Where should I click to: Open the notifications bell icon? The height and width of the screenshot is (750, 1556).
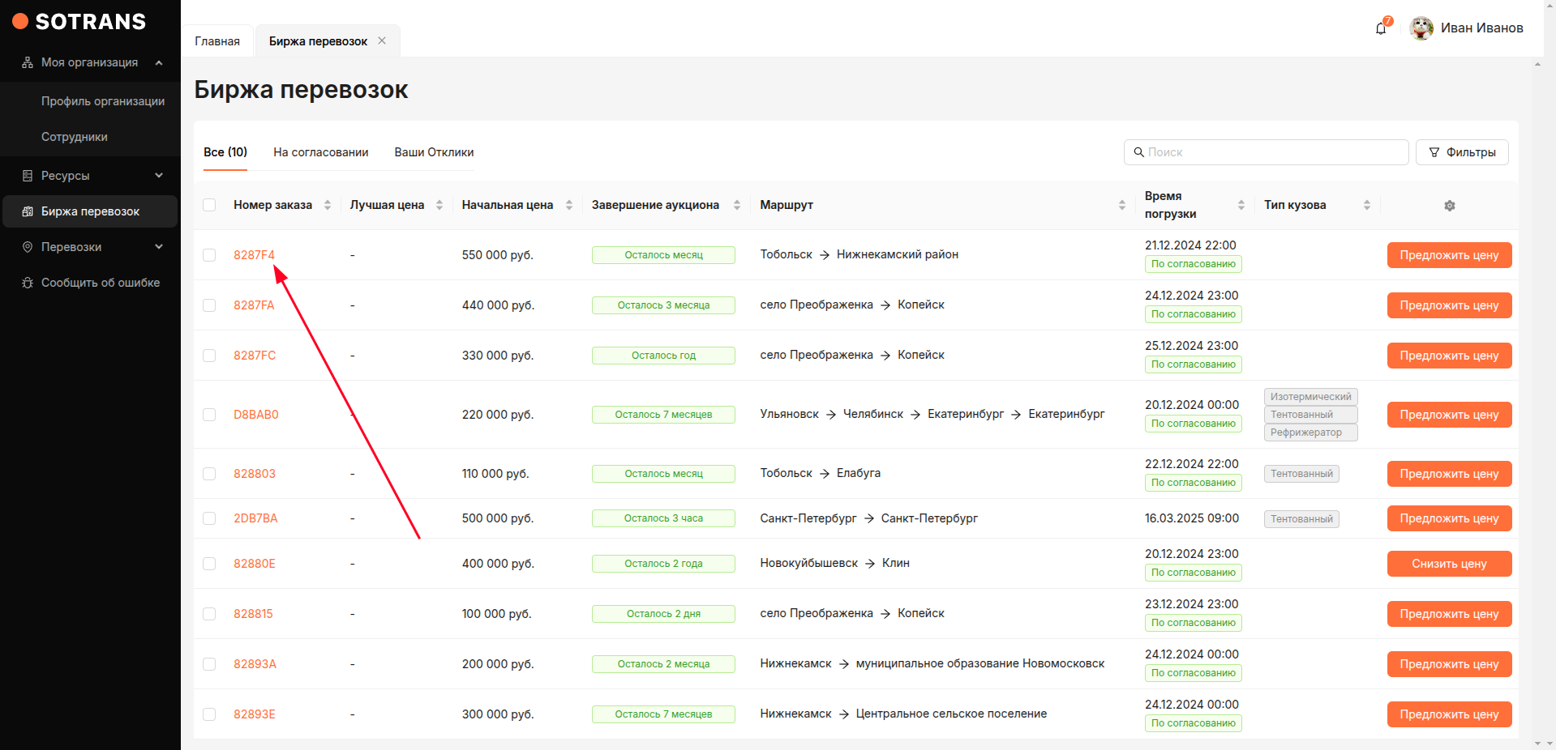tap(1381, 29)
